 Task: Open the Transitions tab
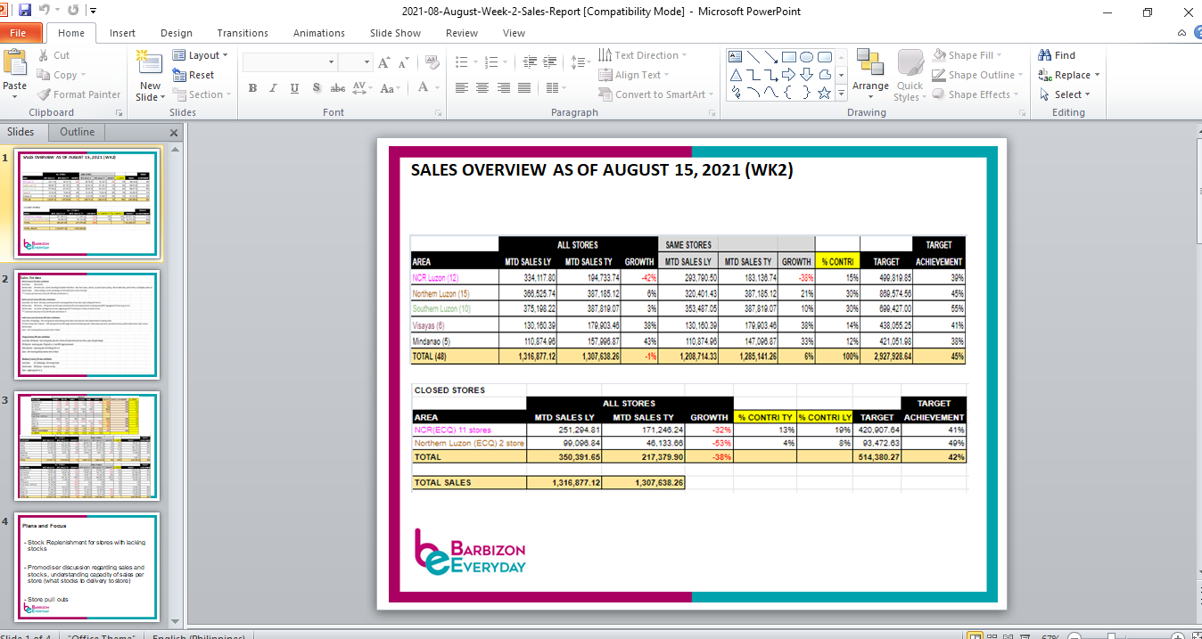243,33
